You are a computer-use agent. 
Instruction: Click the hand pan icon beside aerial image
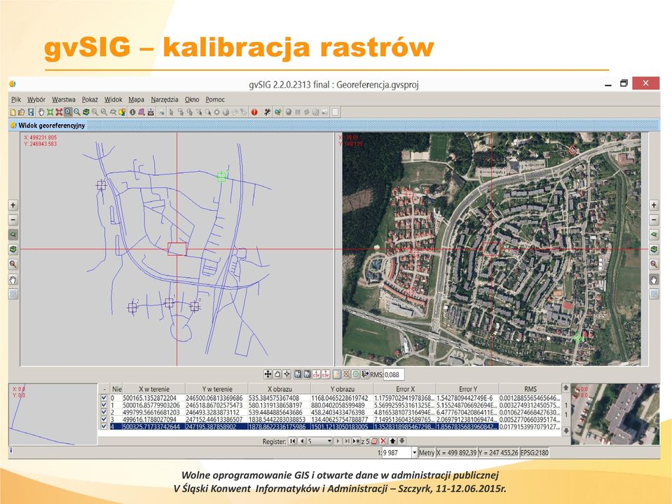[654, 280]
